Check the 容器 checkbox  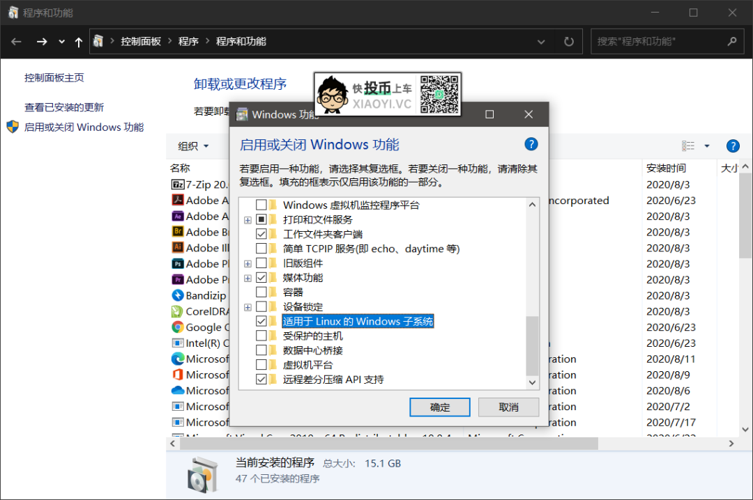point(261,292)
